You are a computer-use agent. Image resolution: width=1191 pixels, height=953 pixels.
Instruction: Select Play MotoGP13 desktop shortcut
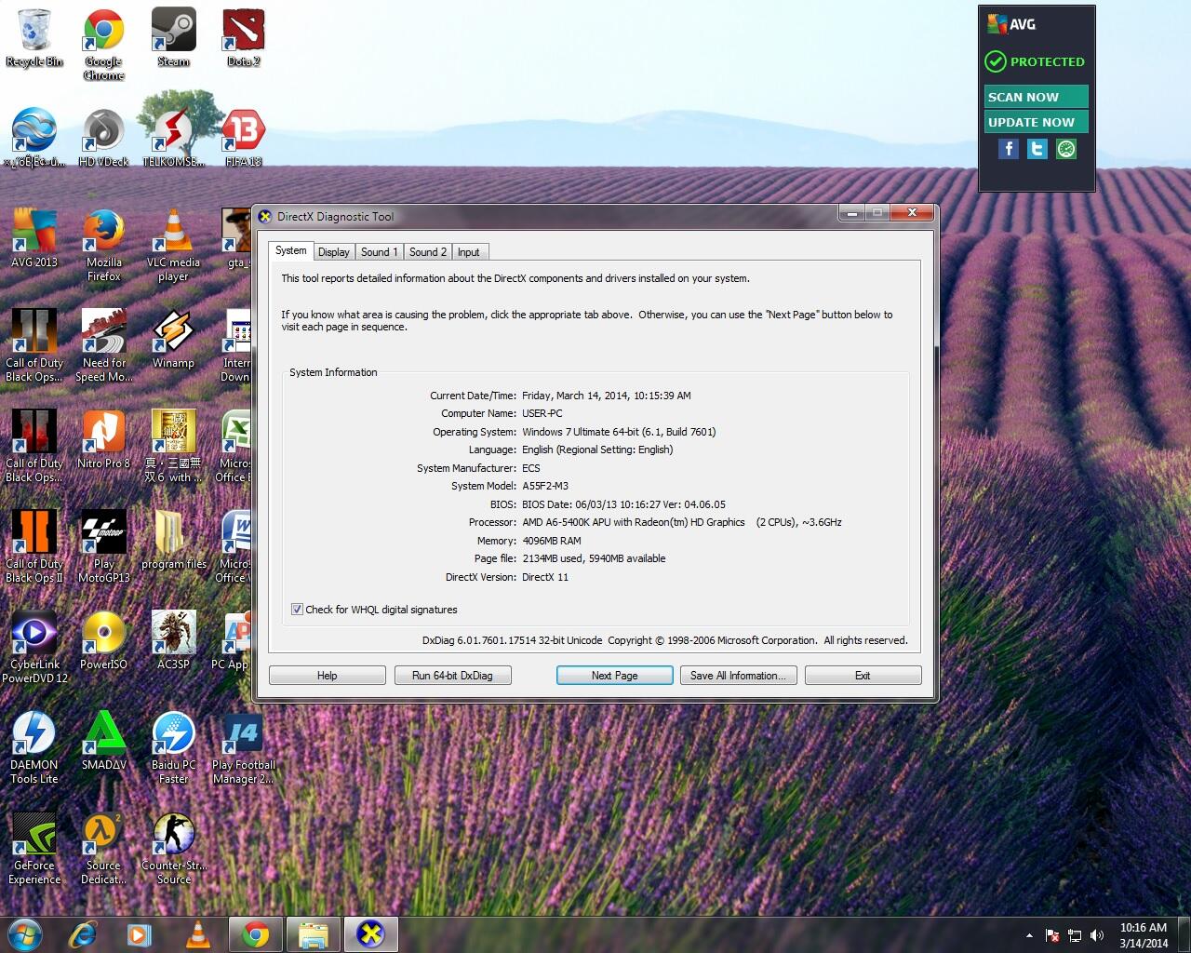[x=103, y=547]
